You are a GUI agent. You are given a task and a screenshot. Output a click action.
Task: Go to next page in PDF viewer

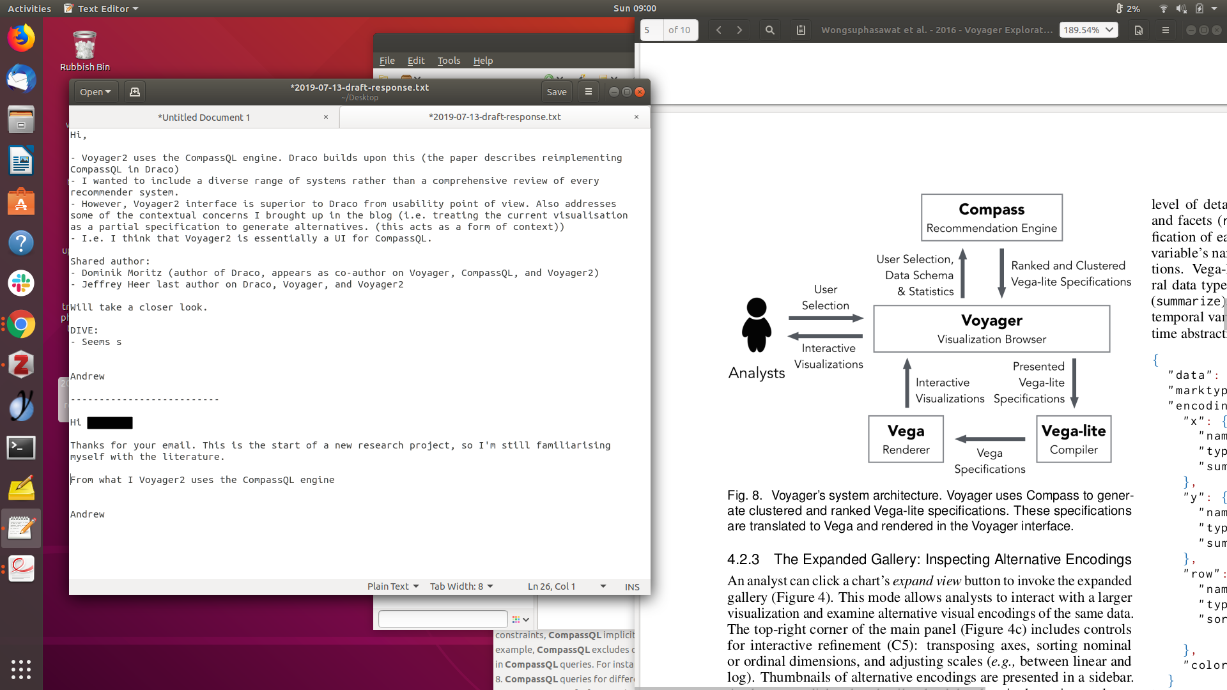(x=739, y=30)
